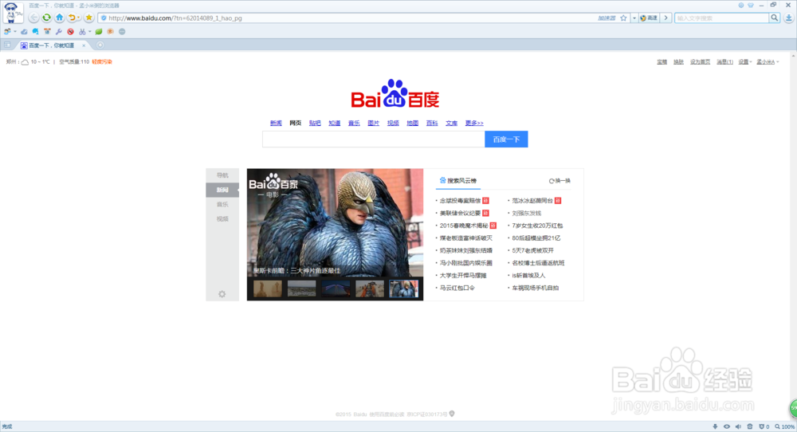Click the 轻度污染 air quality label
The image size is (797, 432).
(x=102, y=62)
